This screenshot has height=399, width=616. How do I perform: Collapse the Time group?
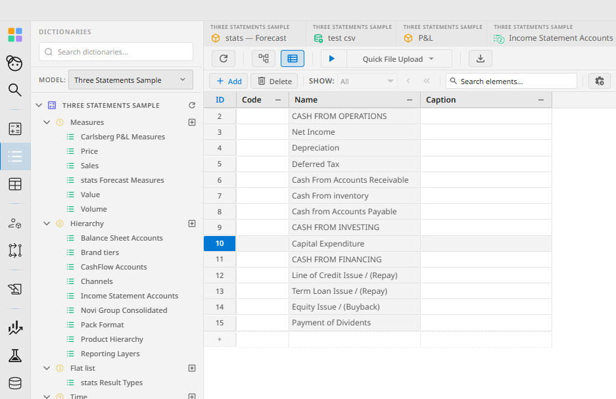point(47,396)
